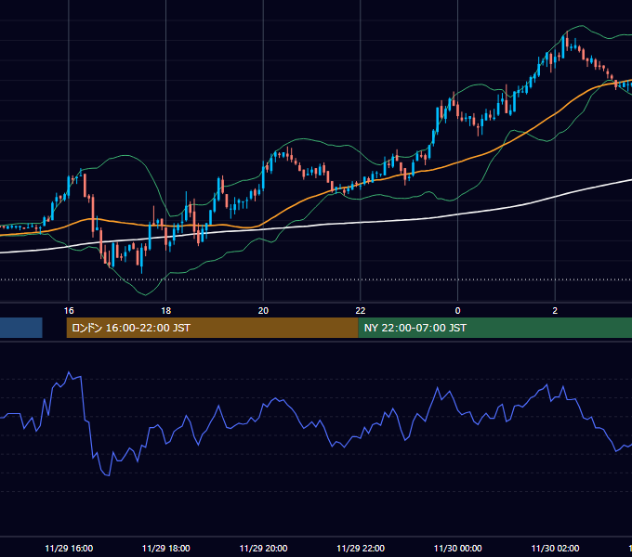This screenshot has height=557, width=632.
Task: Click the 16 hour label on price chart axis
Action: point(69,311)
